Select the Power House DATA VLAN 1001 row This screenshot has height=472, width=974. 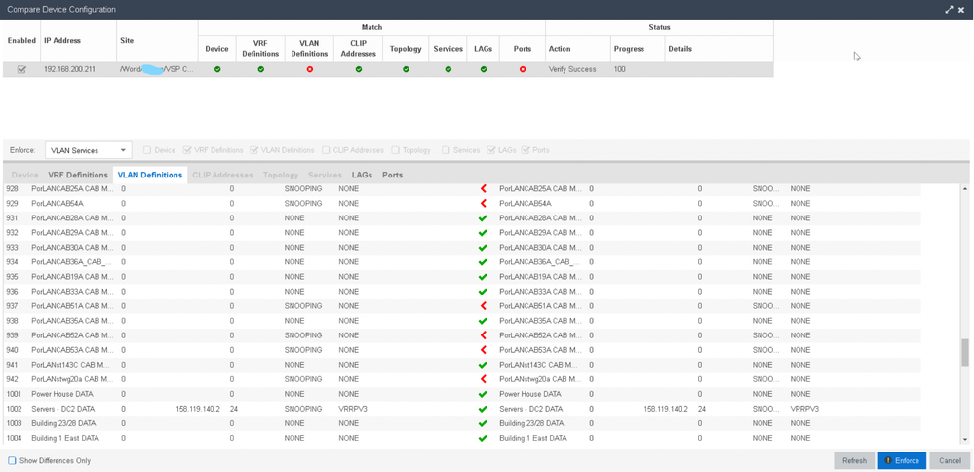click(62, 394)
